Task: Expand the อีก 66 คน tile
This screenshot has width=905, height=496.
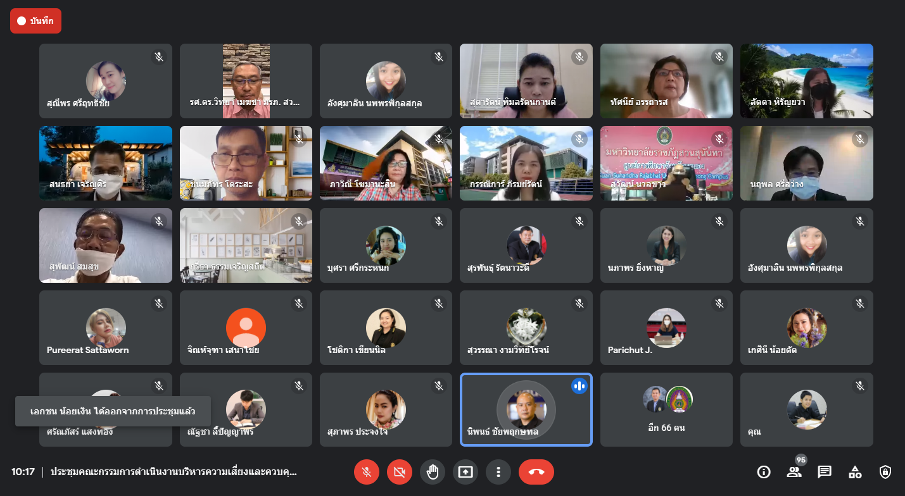Action: tap(666, 409)
